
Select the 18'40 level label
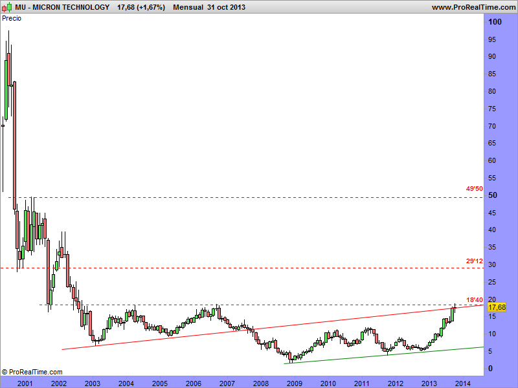point(474,299)
